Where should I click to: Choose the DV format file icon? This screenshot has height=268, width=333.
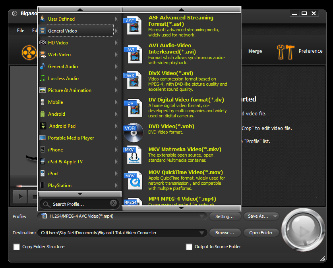tap(133, 108)
